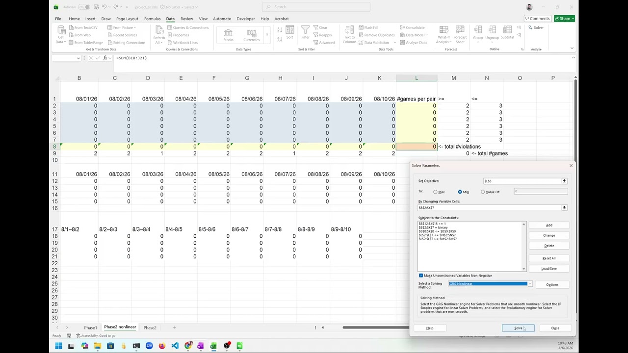The image size is (628, 353).
Task: Expand the Ungroup dropdown arrow
Action: pyautogui.click(x=492, y=42)
